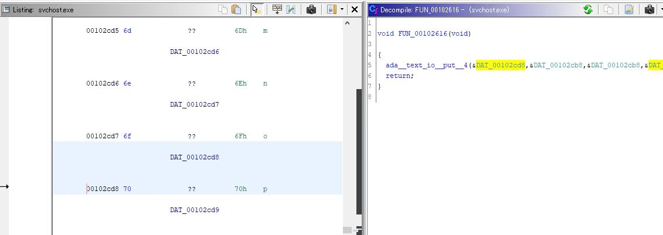
Task: Open the browser field formatter icon
Action: [277, 9]
